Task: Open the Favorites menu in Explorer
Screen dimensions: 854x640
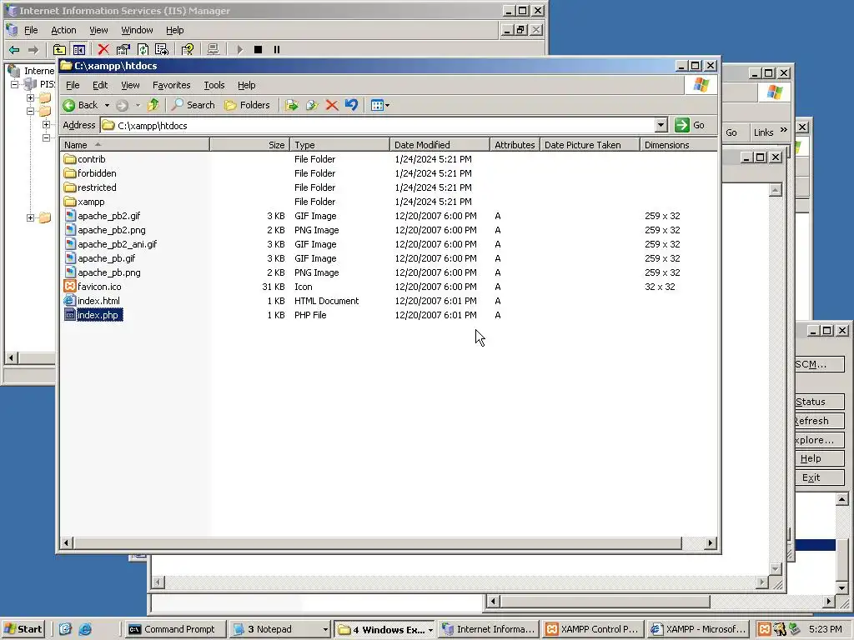Action: tap(171, 85)
